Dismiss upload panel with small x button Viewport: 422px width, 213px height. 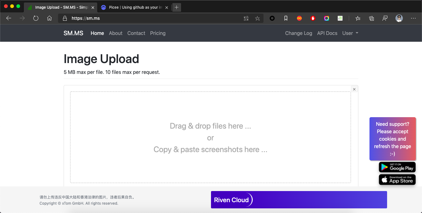[354, 89]
